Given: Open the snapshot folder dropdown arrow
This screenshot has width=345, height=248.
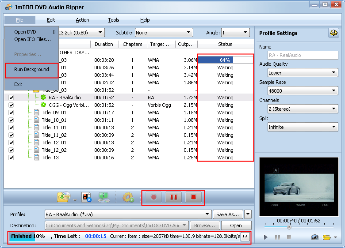Looking at the screenshot, I should click(x=335, y=237).
